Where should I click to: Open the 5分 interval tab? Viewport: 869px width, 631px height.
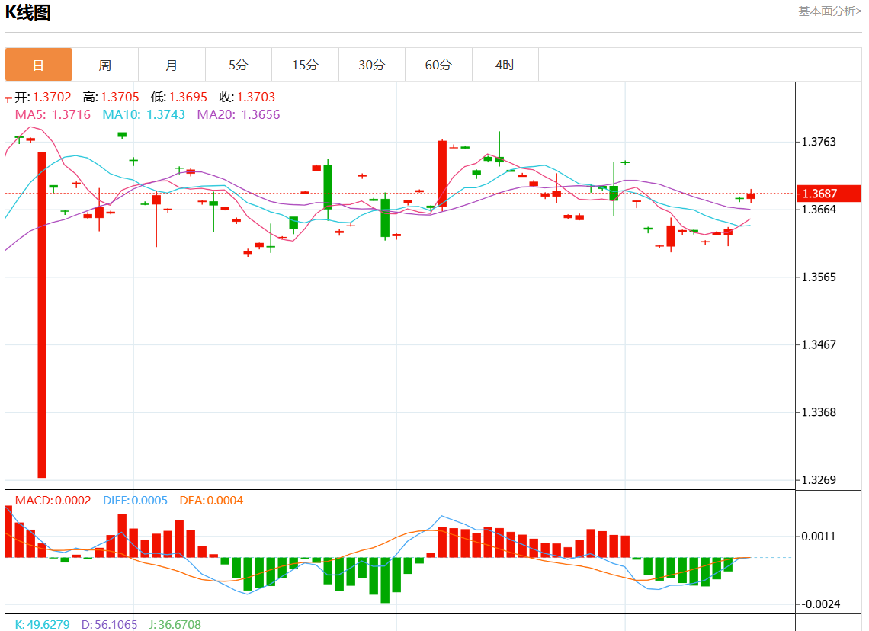239,65
